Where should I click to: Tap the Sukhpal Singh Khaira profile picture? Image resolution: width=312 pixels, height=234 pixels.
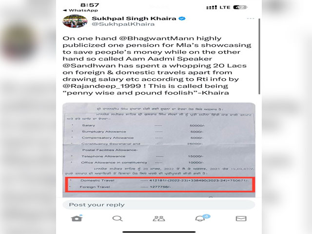pos(75,21)
